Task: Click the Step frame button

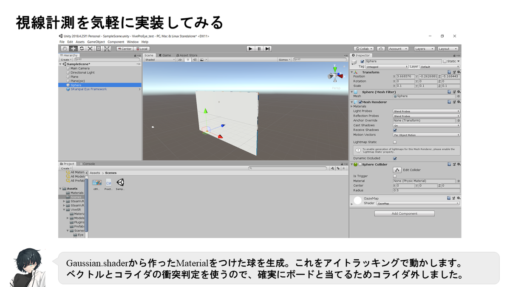Action: [267, 48]
